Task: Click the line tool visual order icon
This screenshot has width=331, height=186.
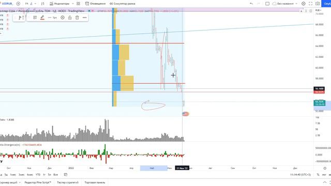Action: point(21,18)
